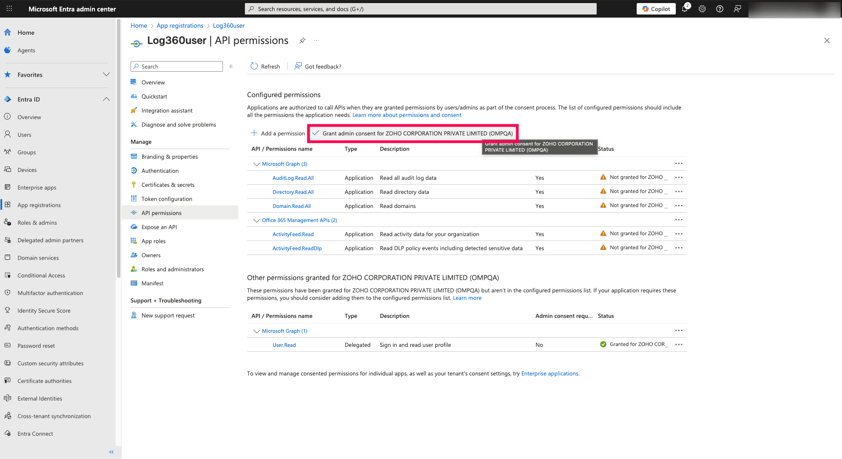Grant admin consent for ZOHO CORPORATION

pos(412,133)
